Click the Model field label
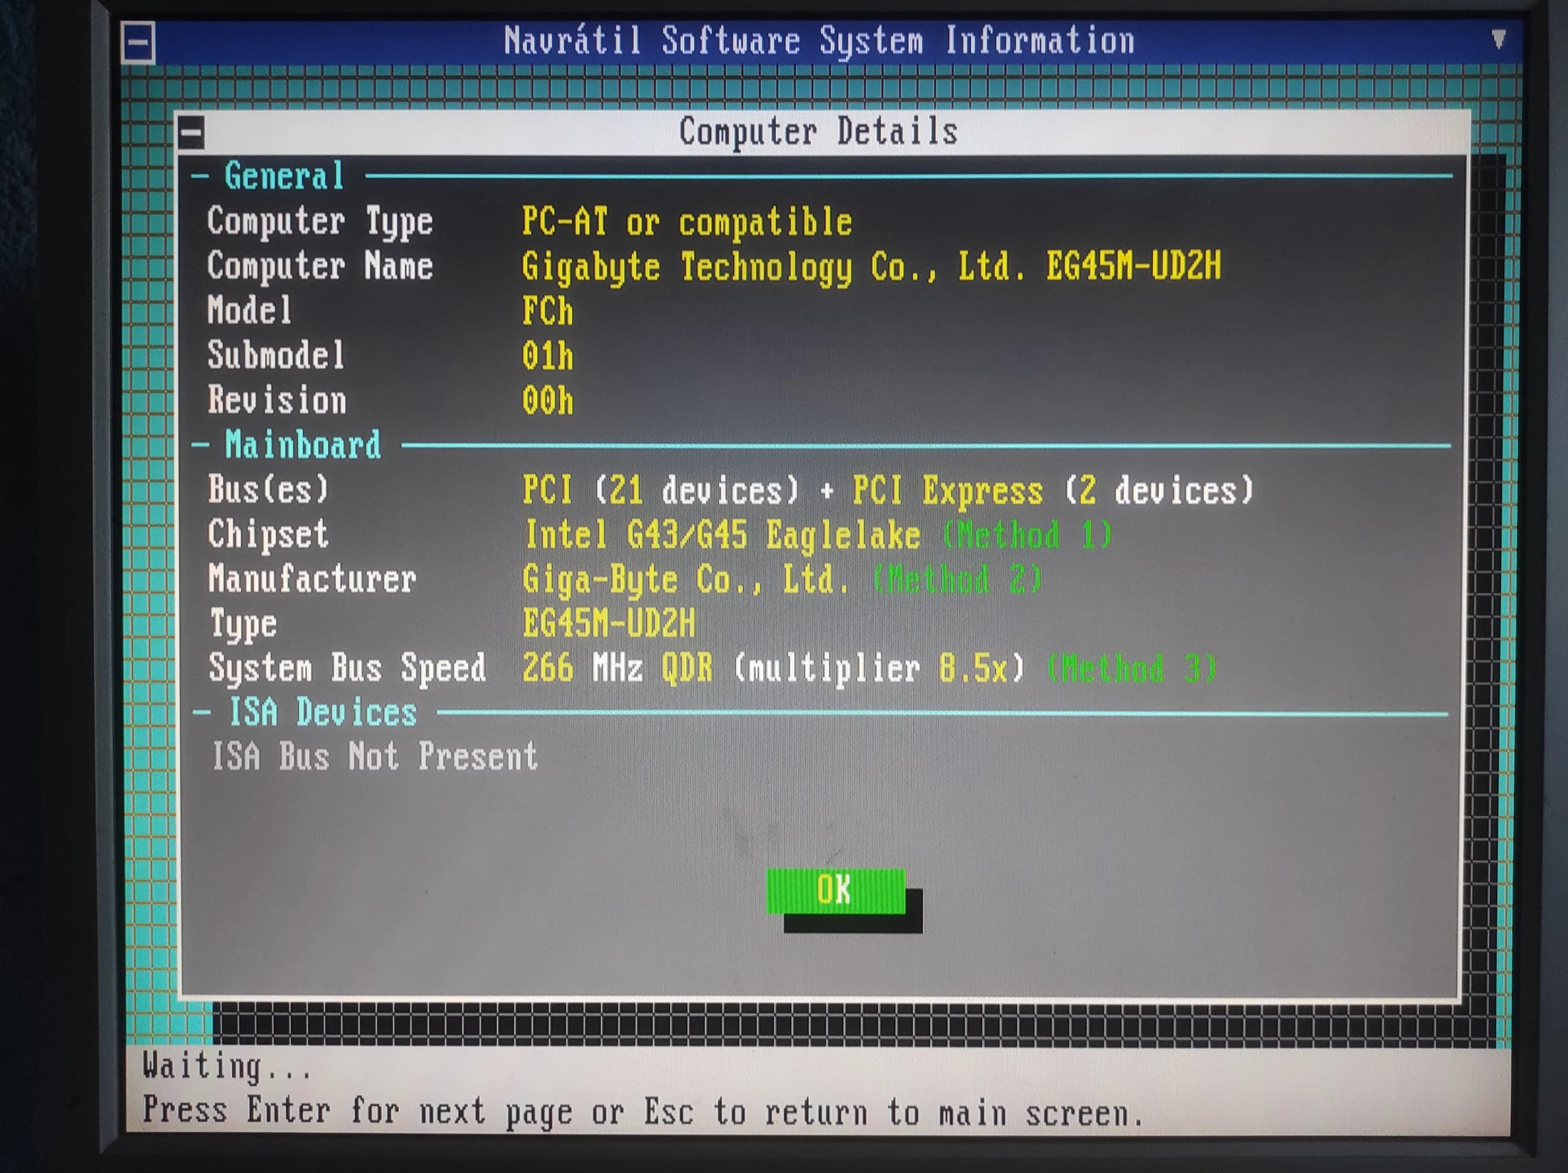This screenshot has width=1568, height=1173. pyautogui.click(x=249, y=310)
